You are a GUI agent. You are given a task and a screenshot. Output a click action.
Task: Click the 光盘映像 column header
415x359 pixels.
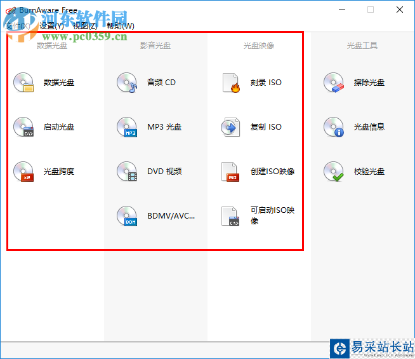coord(259,46)
